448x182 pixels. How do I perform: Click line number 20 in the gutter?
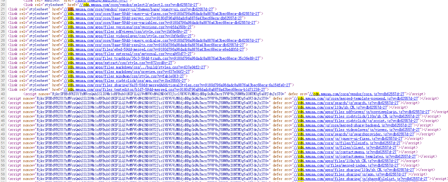click(x=3, y=5)
